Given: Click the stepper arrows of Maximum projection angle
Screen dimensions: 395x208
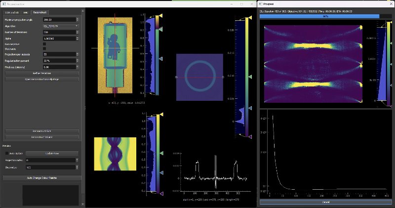Looking at the screenshot, I should [x=78, y=20].
